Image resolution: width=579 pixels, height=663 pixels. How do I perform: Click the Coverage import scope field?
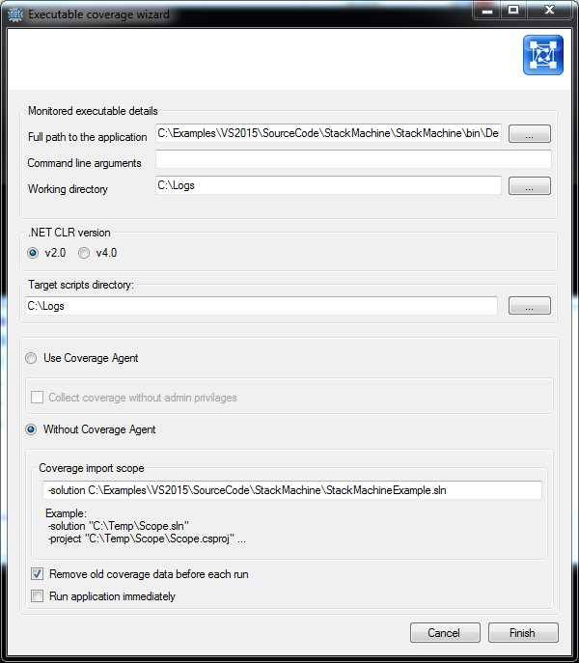tap(292, 490)
